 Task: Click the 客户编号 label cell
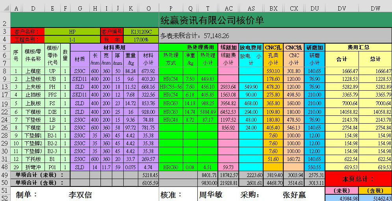point(112,32)
